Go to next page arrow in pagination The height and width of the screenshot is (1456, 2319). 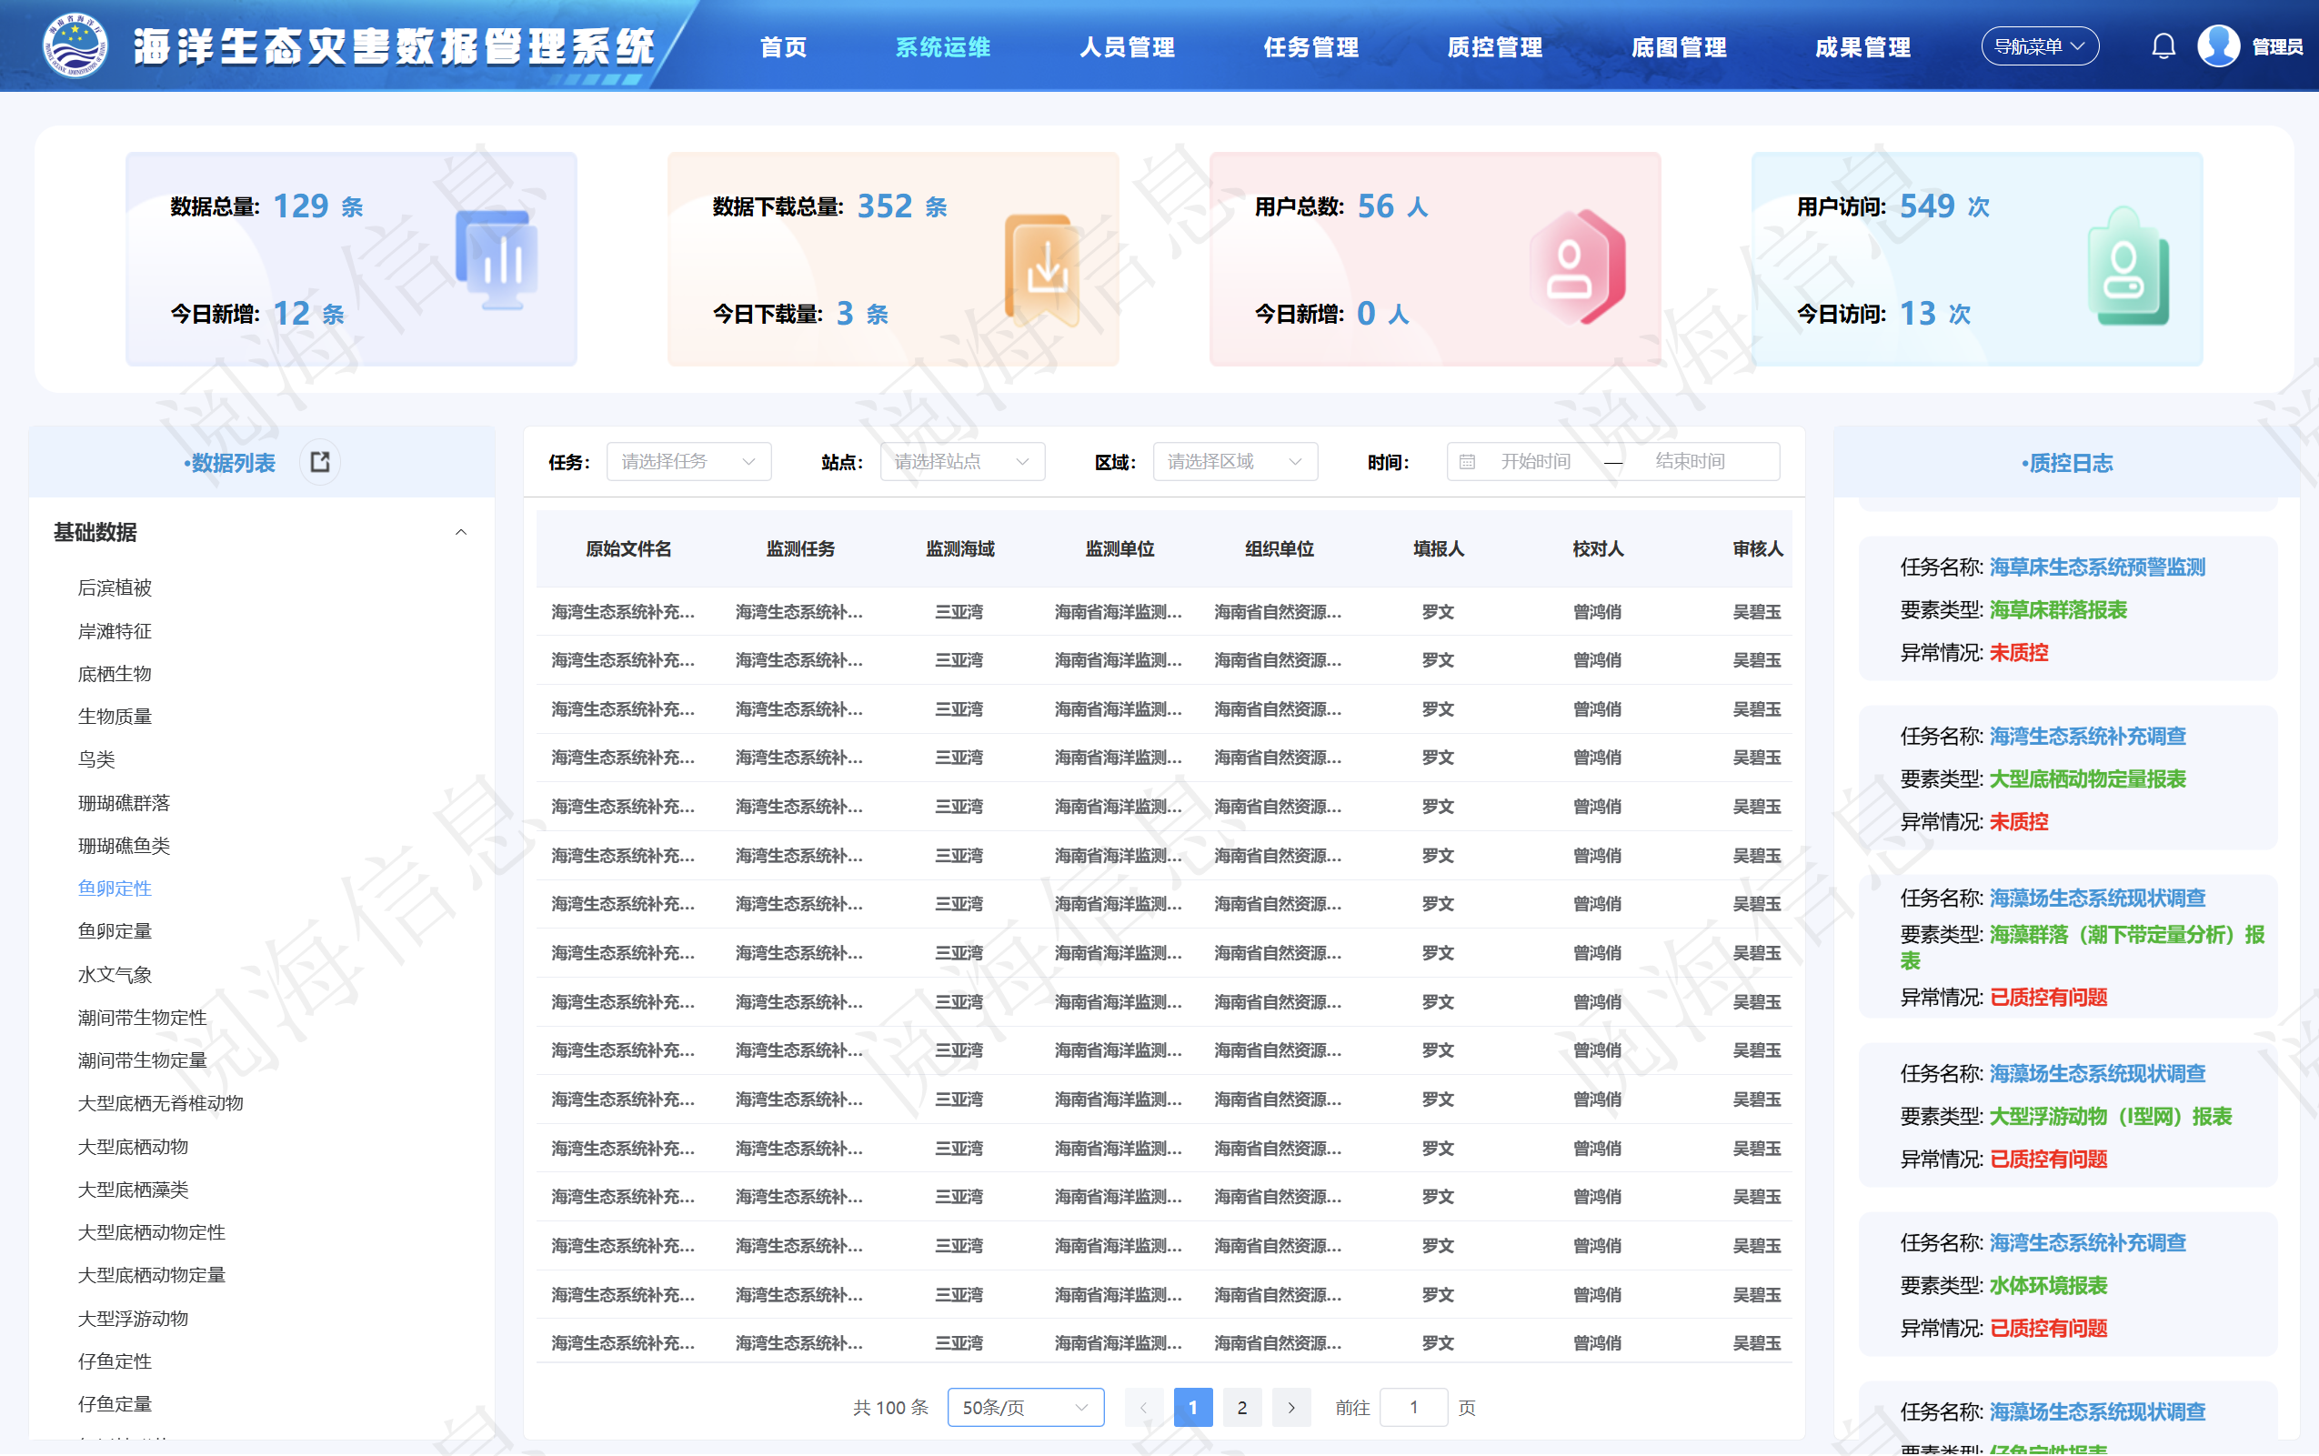(x=1290, y=1408)
